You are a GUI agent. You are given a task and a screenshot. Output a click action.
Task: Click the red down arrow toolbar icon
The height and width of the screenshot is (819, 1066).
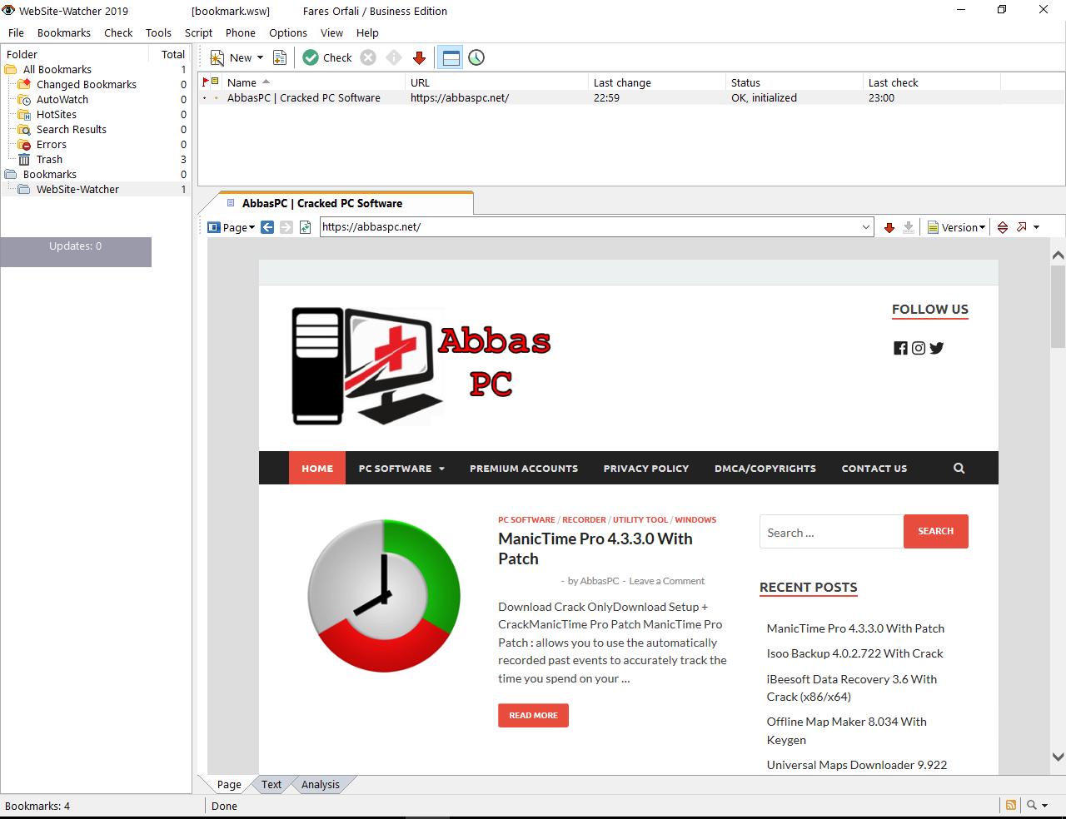click(420, 57)
